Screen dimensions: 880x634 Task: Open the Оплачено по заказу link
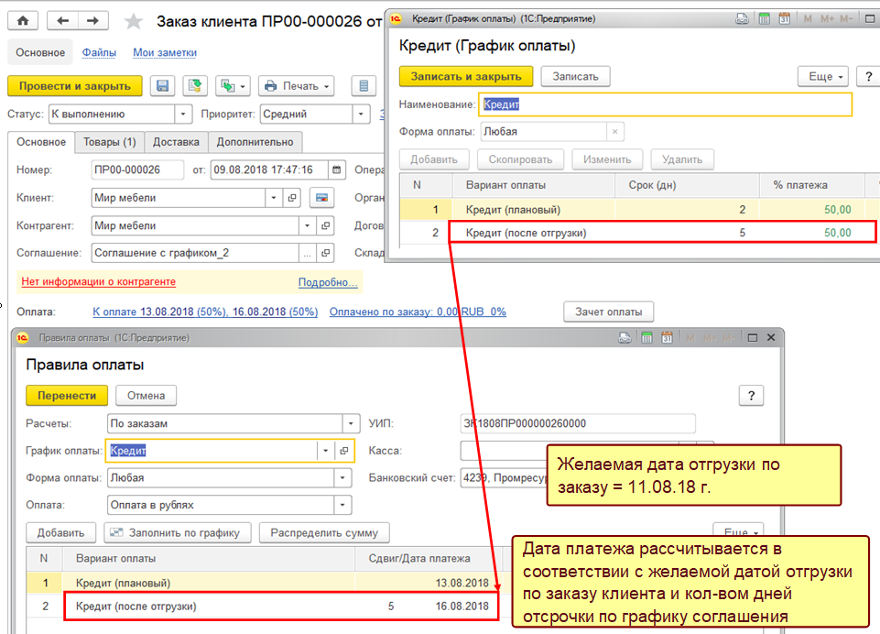pyautogui.click(x=418, y=312)
